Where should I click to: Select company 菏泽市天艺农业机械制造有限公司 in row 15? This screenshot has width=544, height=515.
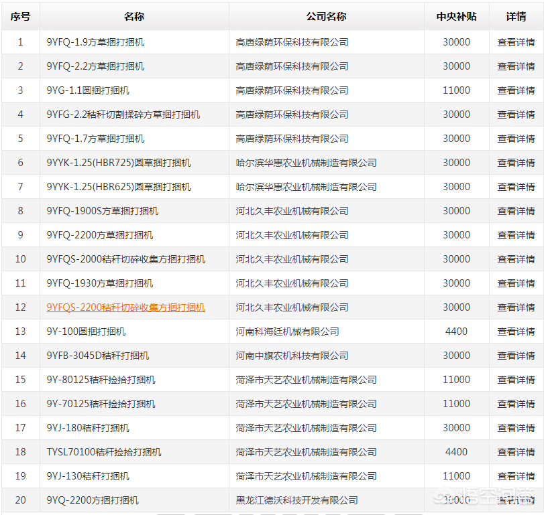click(306, 380)
